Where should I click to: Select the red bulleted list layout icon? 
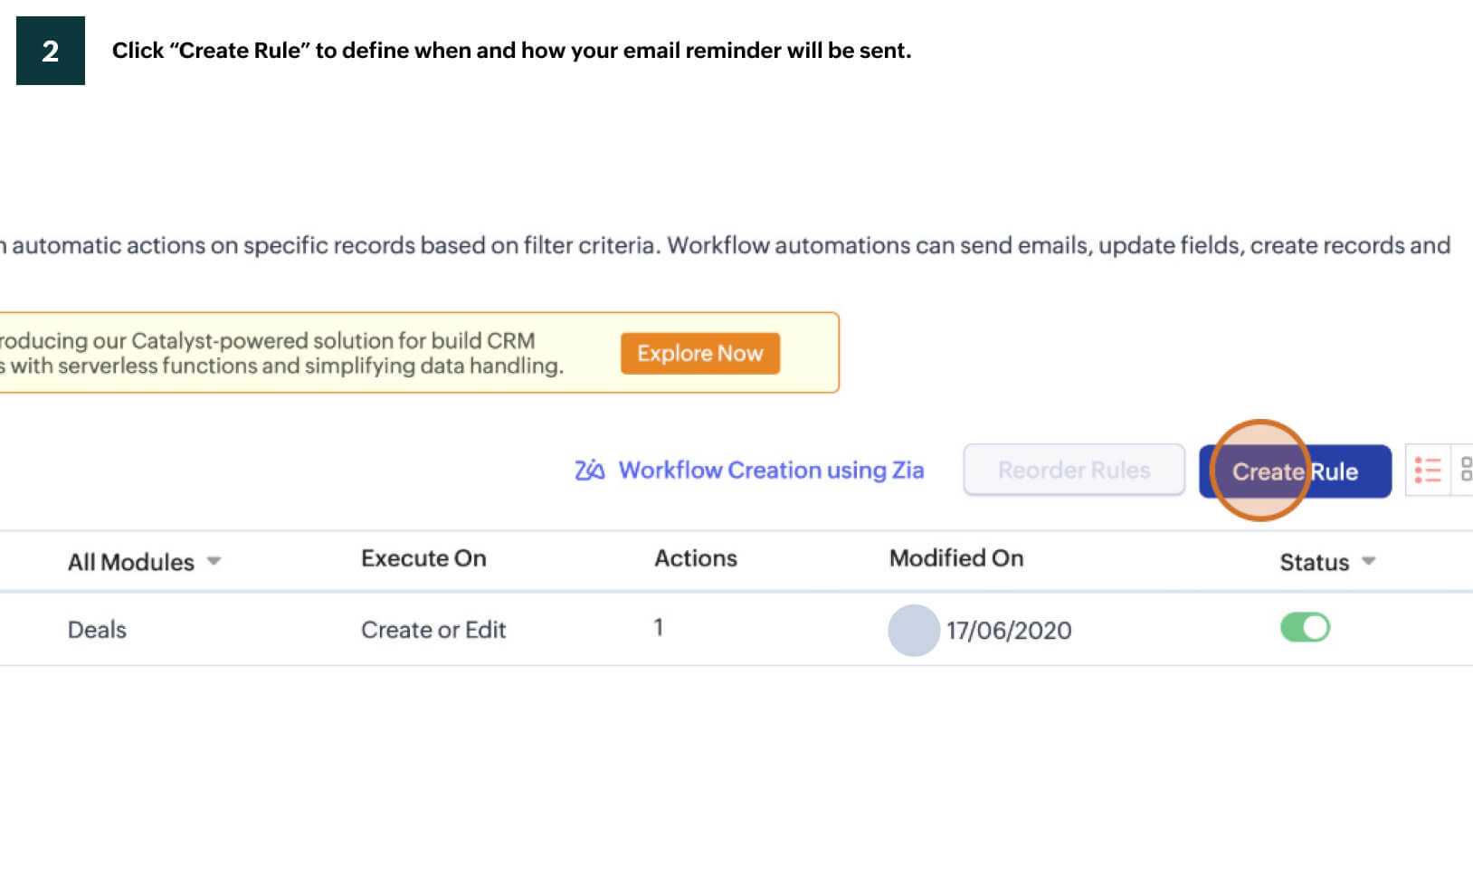pos(1427,471)
